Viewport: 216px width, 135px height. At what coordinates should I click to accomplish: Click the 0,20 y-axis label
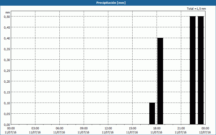(7, 82)
